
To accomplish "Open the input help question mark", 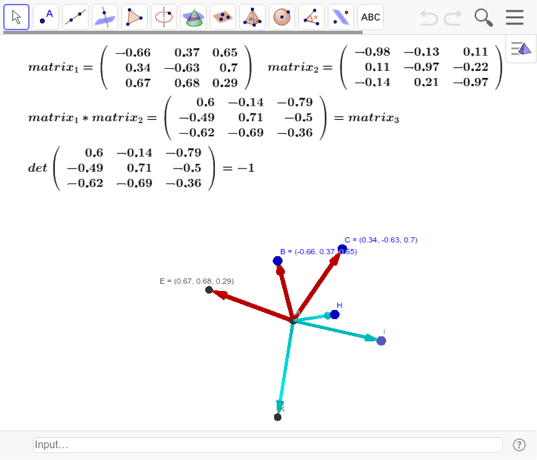I will [519, 445].
